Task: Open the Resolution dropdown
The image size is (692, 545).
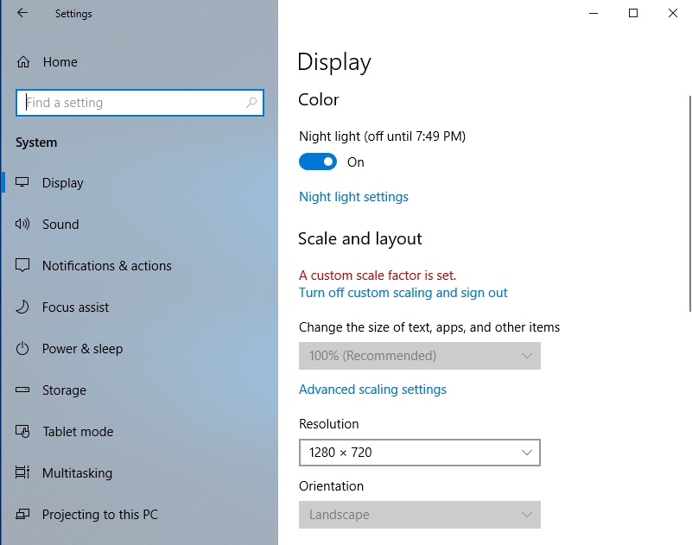Action: click(419, 453)
